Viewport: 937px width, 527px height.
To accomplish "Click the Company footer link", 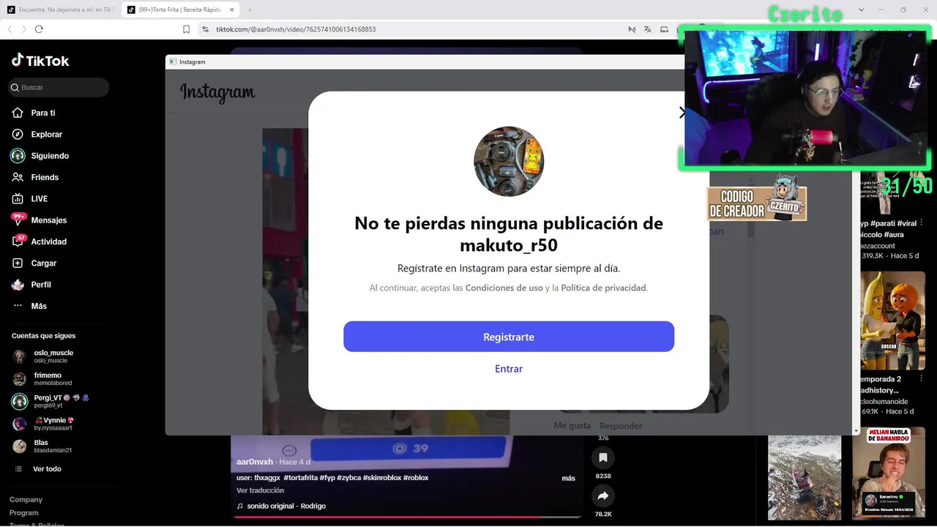I will click(x=26, y=499).
